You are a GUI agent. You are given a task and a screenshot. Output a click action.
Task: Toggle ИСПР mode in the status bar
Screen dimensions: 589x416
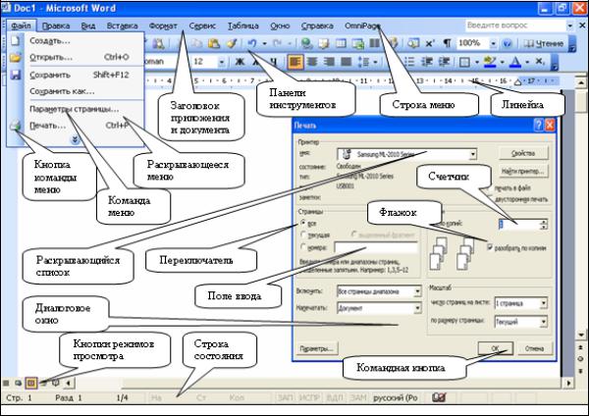point(309,397)
